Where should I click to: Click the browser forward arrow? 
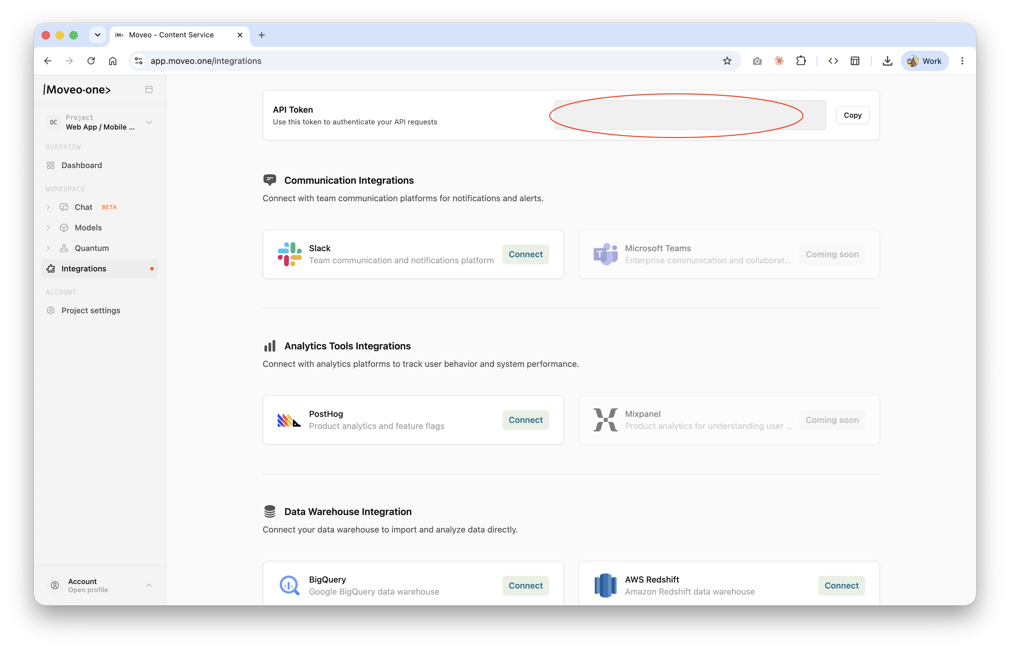click(69, 61)
